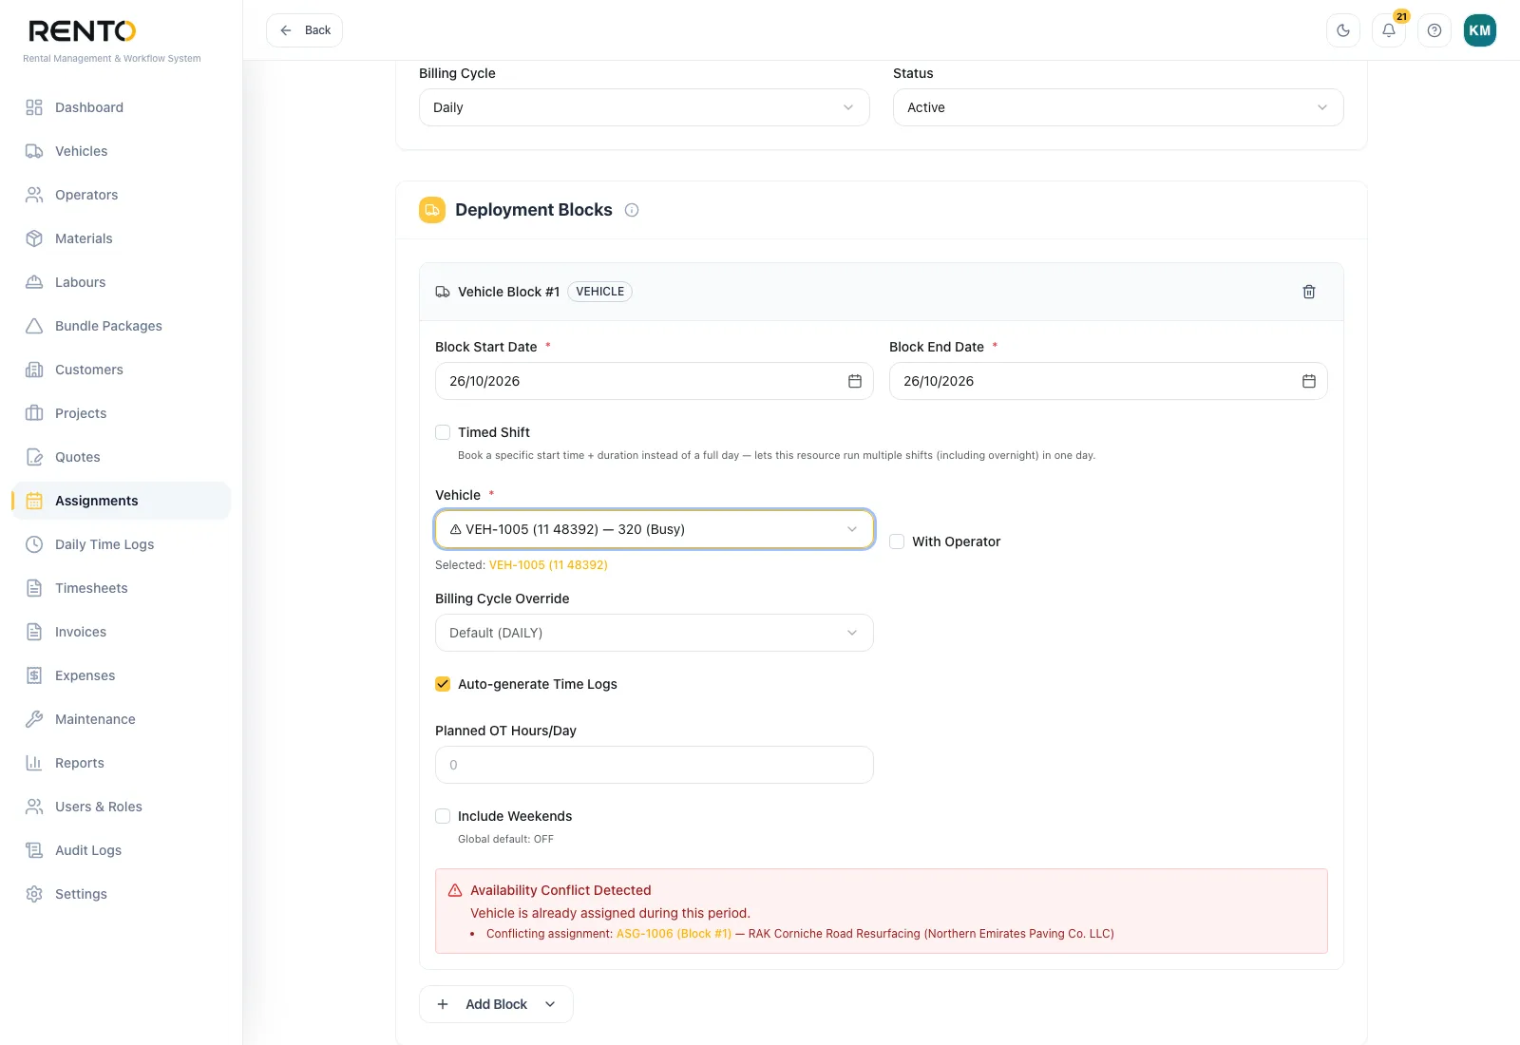Click the Dashboard sidebar icon
Viewport: 1520px width, 1045px height.
[34, 107]
